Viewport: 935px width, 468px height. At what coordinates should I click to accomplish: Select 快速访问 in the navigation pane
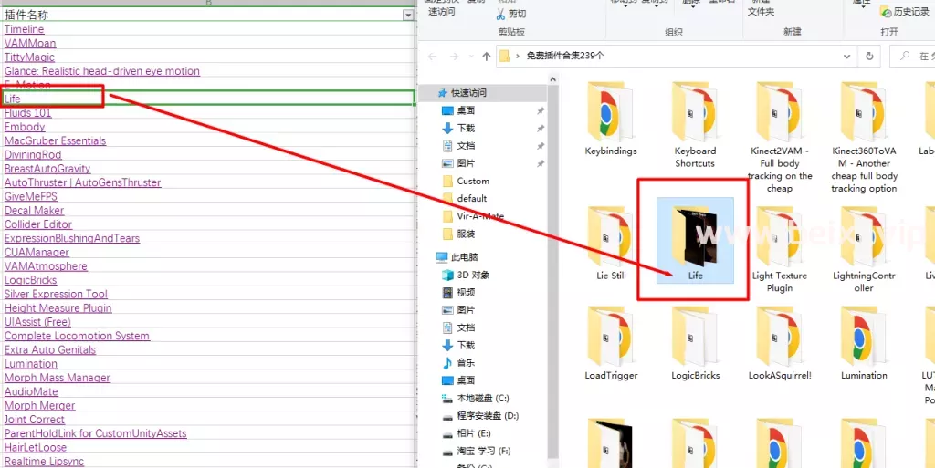click(x=468, y=93)
